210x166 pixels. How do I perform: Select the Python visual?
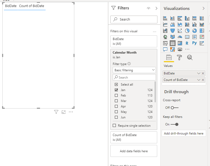click(195, 43)
